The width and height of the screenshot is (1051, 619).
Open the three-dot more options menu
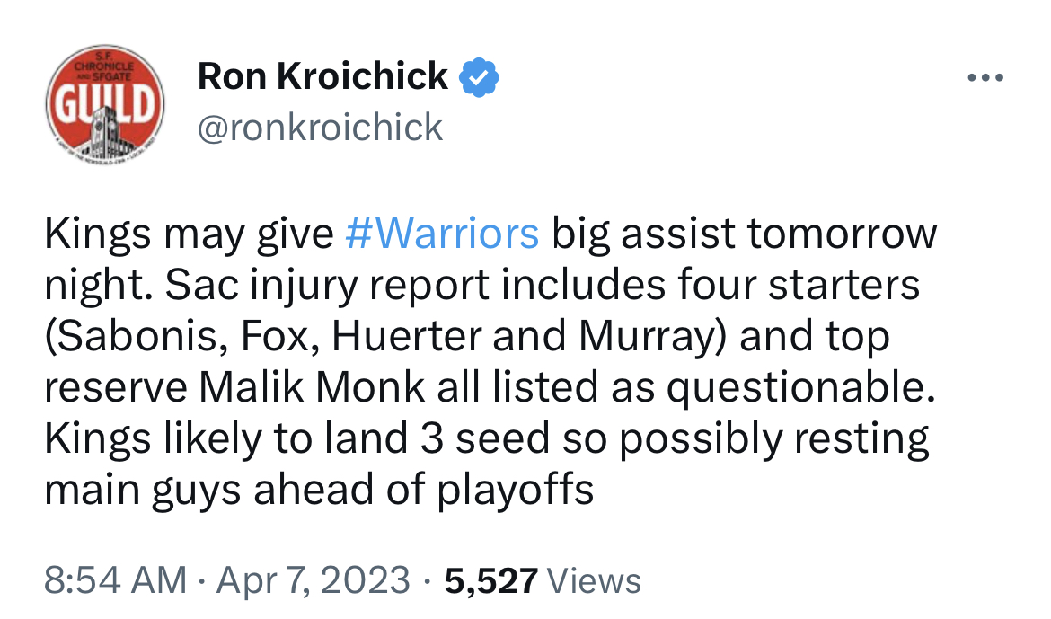(x=985, y=78)
